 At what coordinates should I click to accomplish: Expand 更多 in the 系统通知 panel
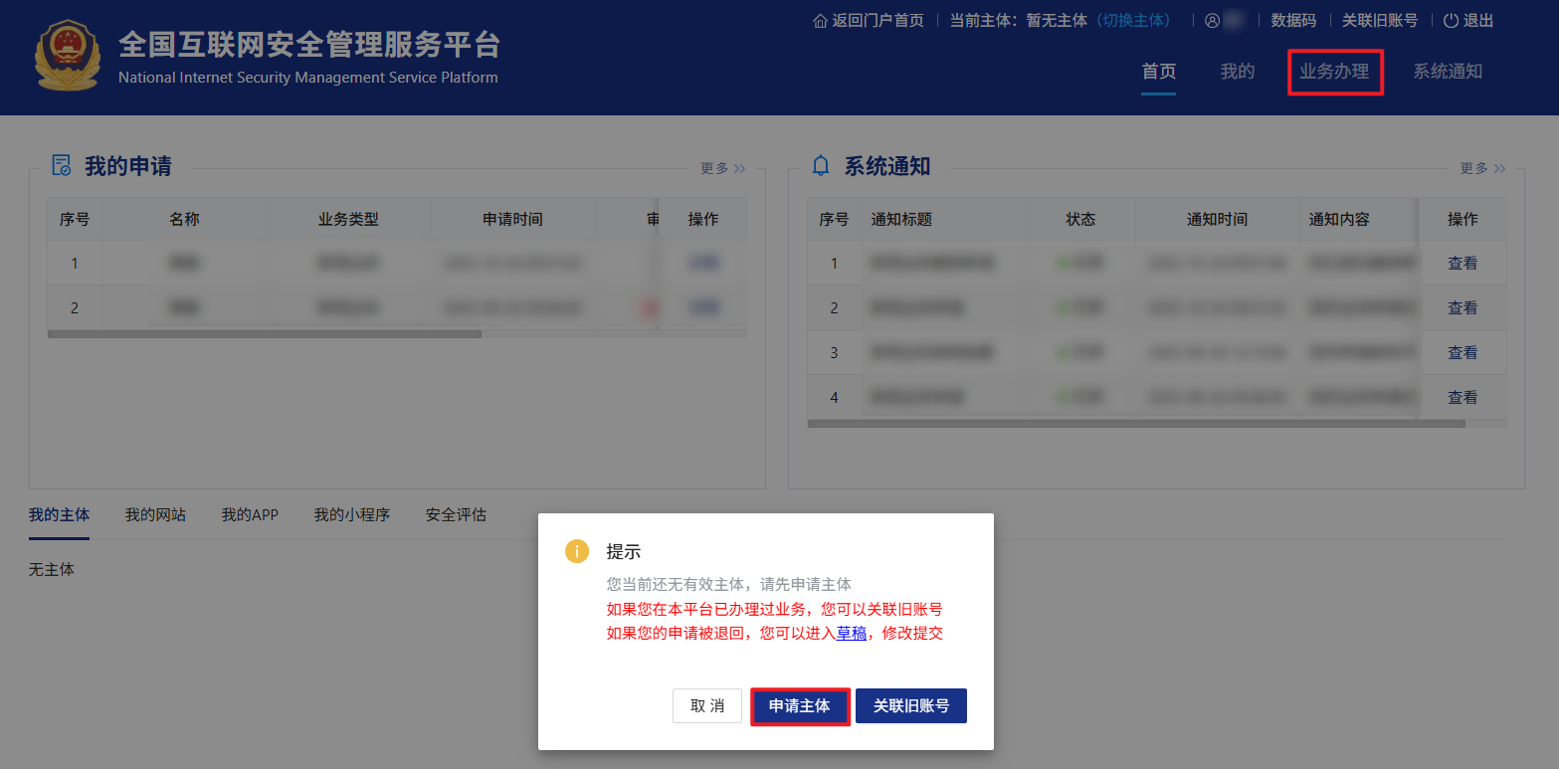click(x=1482, y=168)
